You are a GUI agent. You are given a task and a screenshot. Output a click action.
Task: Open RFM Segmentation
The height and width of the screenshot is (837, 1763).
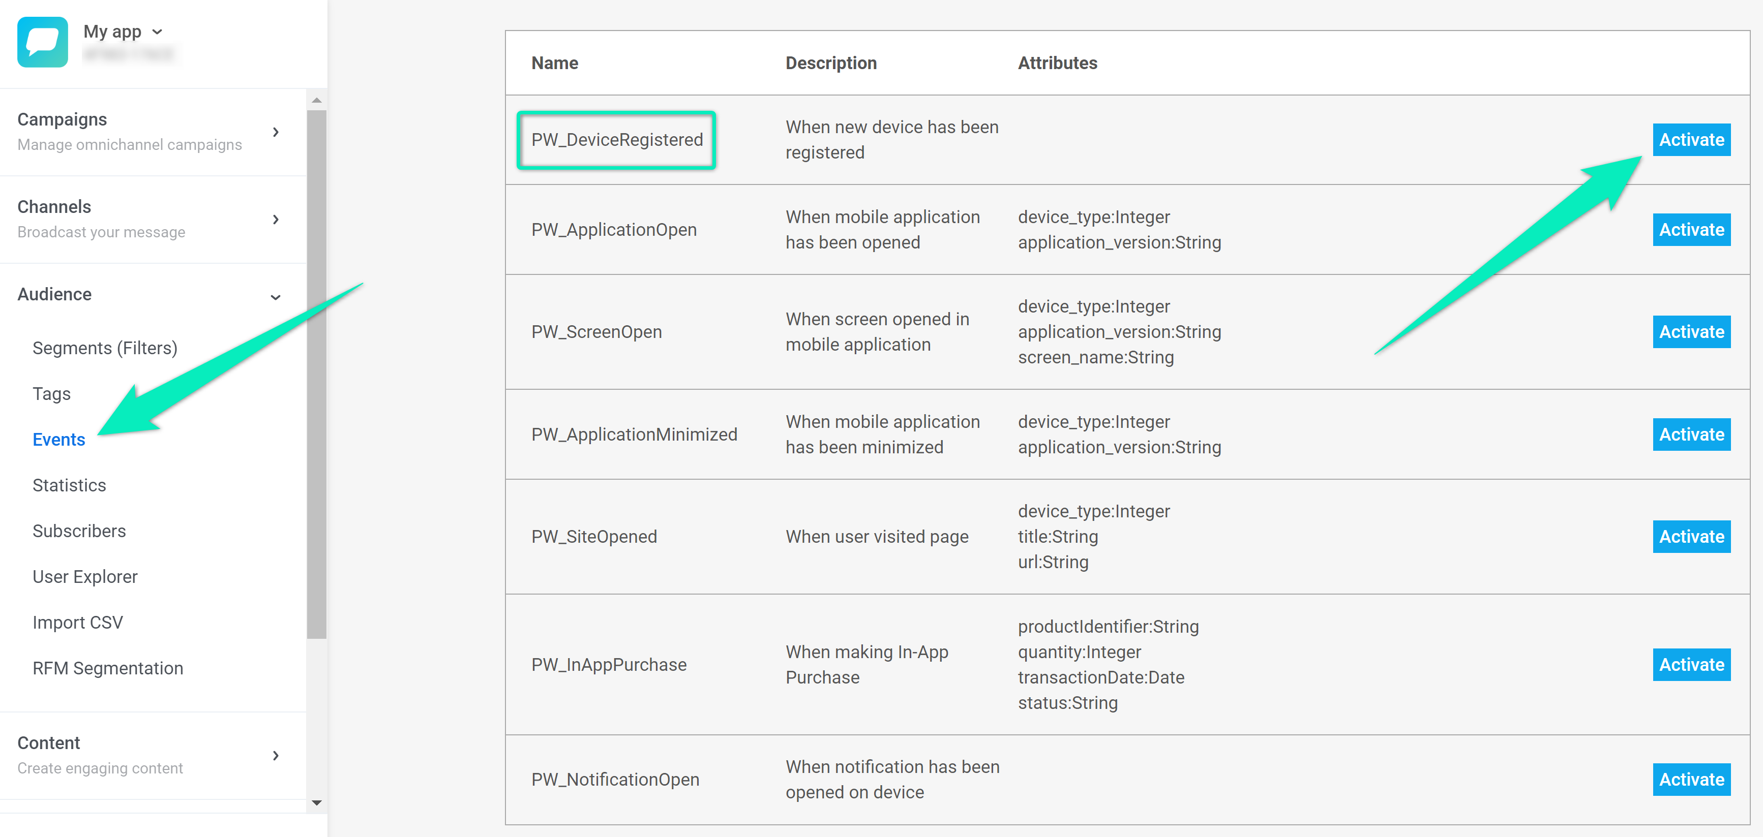click(x=107, y=668)
